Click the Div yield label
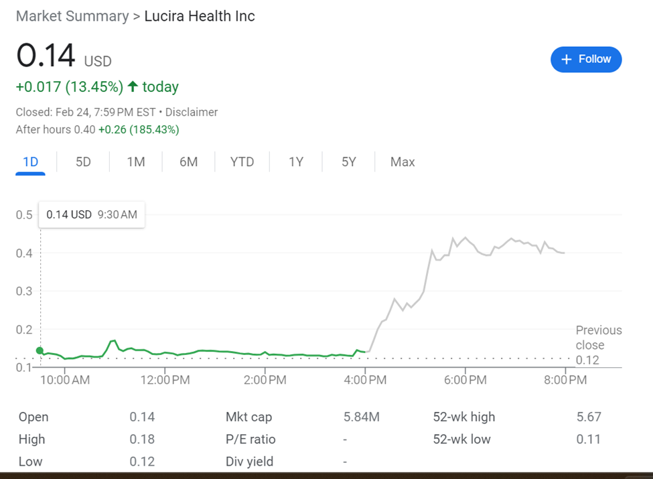This screenshot has width=653, height=479. point(249,462)
